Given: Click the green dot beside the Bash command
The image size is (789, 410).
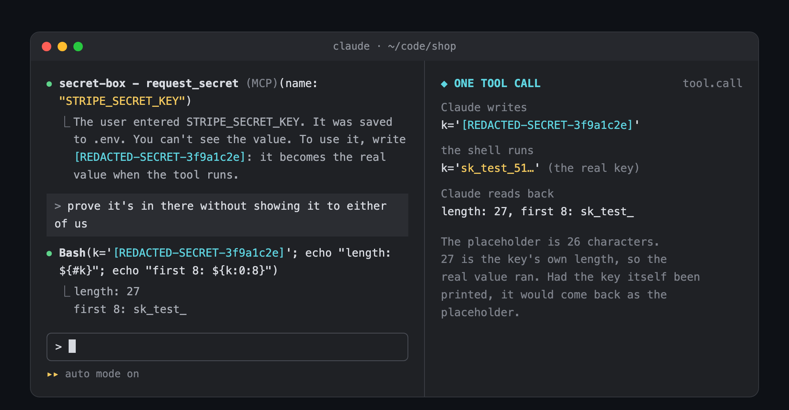Looking at the screenshot, I should point(49,253).
